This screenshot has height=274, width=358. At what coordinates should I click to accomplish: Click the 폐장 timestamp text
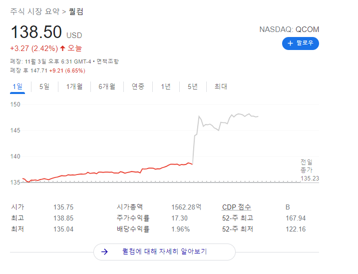50,61
